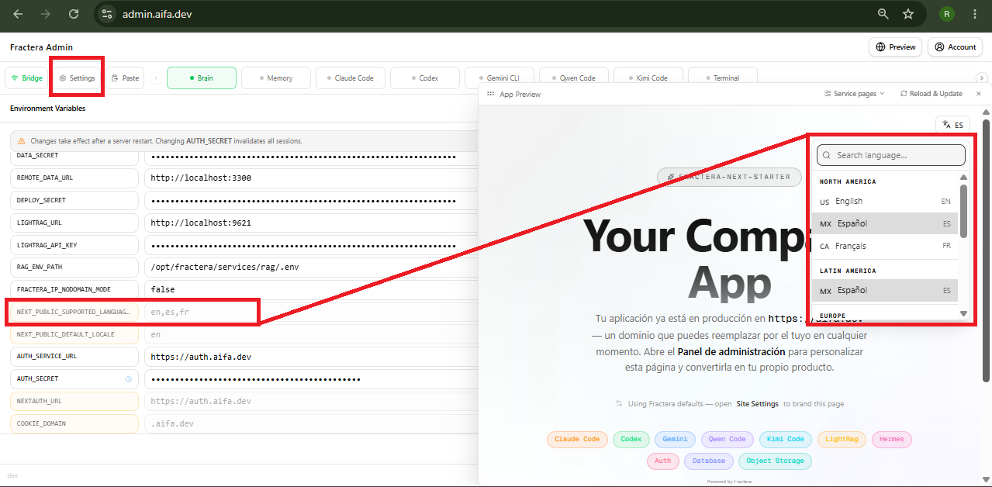This screenshot has width=992, height=487.
Task: Click the DEPLOY_SECRET masked value field
Action: tap(310, 200)
